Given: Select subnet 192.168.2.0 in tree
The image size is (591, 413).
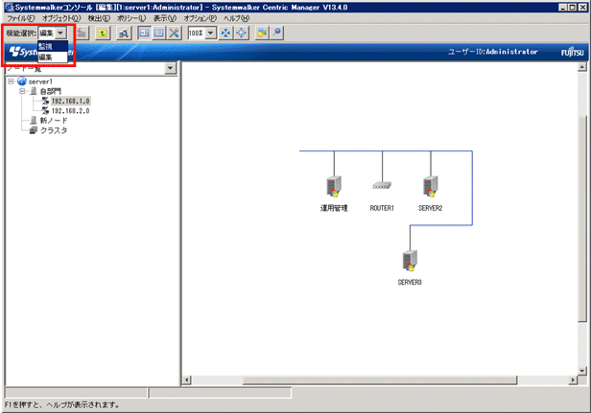Looking at the screenshot, I should (70, 111).
